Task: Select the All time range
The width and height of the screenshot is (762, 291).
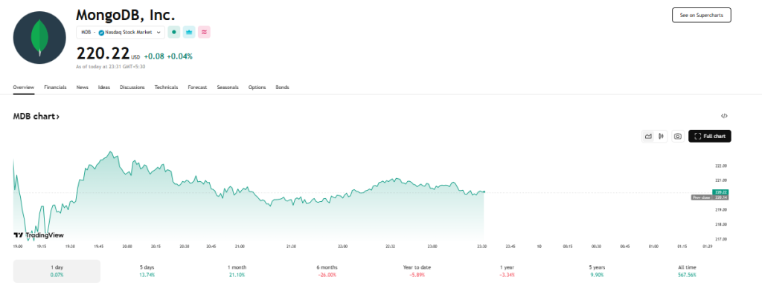Action: pos(687,271)
